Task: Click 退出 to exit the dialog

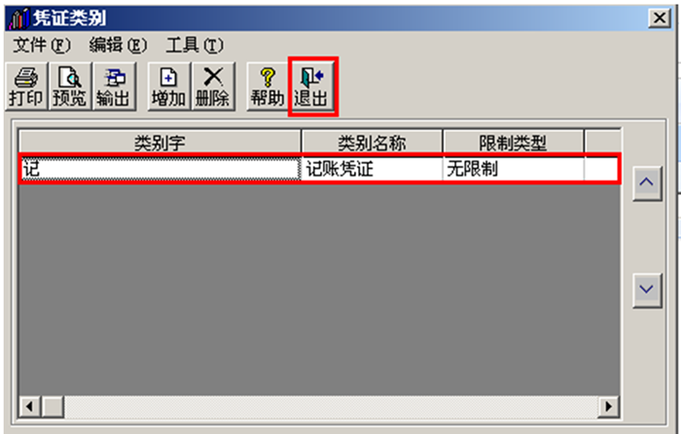Action: [x=312, y=86]
